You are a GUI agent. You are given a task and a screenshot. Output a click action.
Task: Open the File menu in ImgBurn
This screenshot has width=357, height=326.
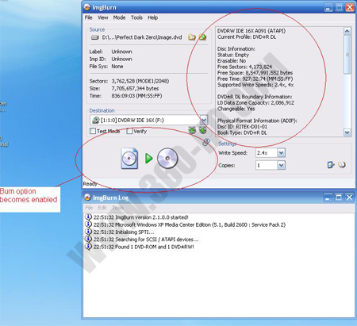tap(88, 17)
